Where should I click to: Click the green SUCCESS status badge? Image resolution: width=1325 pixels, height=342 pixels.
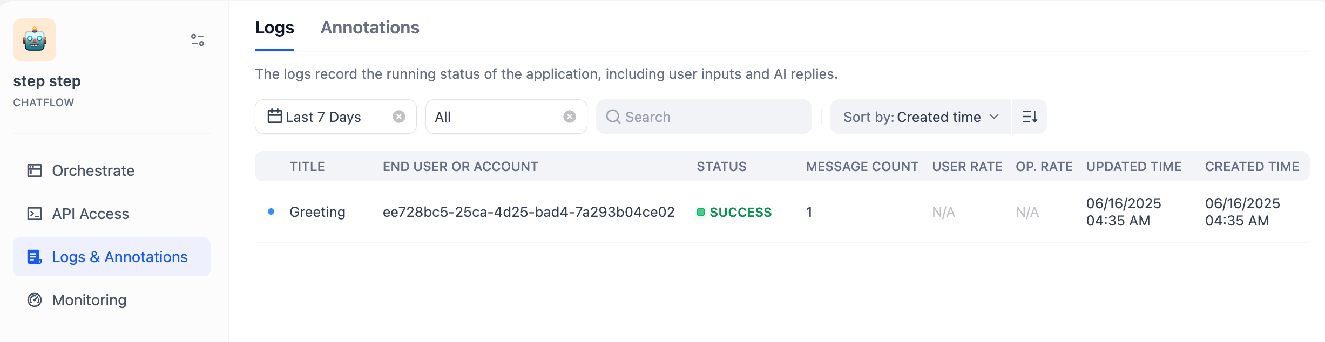click(734, 212)
